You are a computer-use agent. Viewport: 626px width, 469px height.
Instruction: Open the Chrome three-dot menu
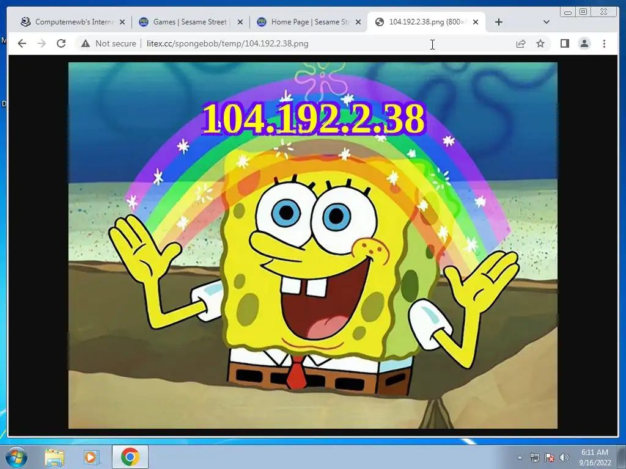(604, 43)
